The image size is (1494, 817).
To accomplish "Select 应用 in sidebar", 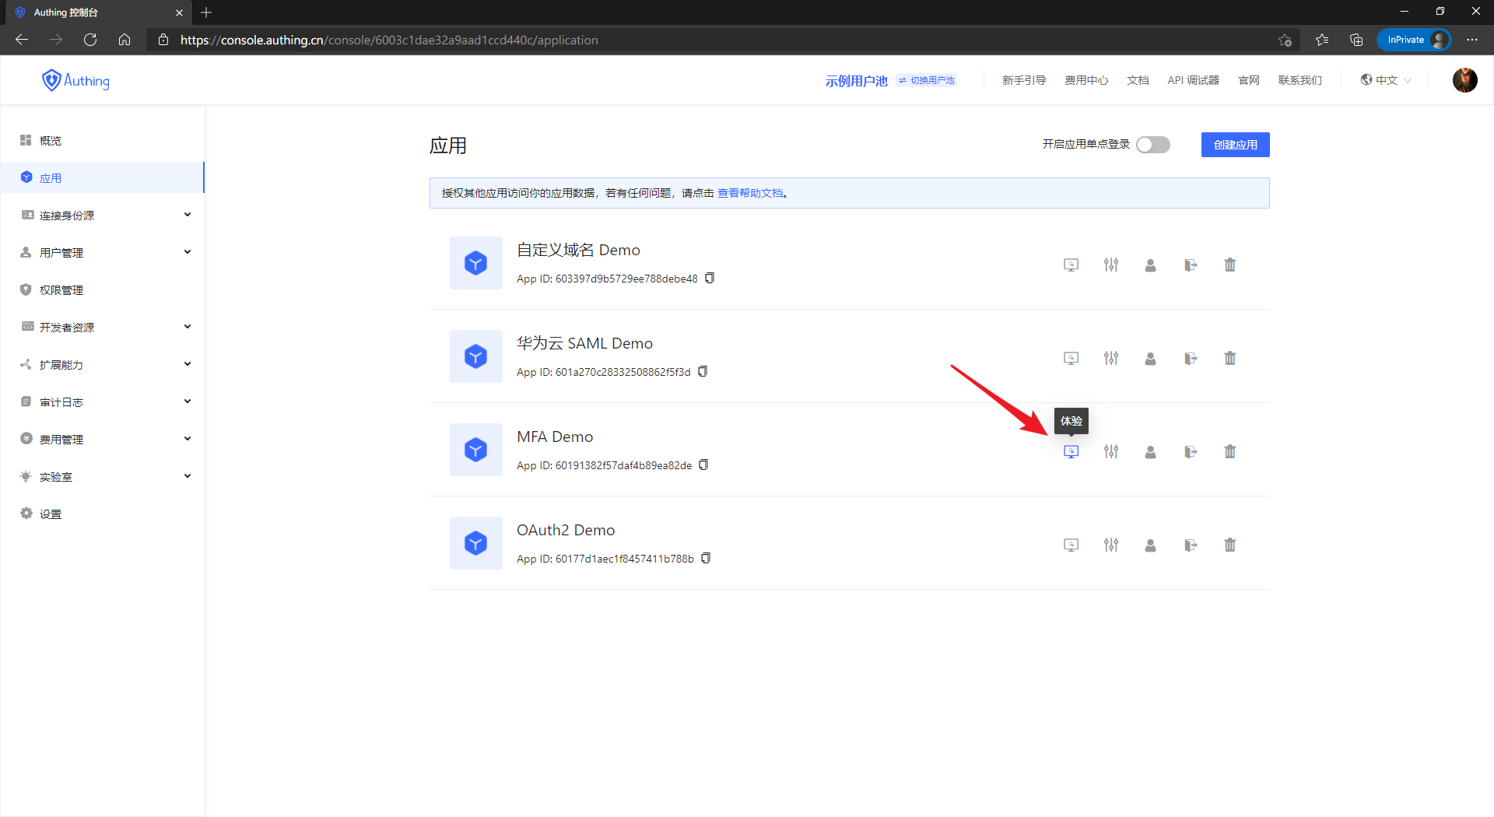I will (103, 178).
